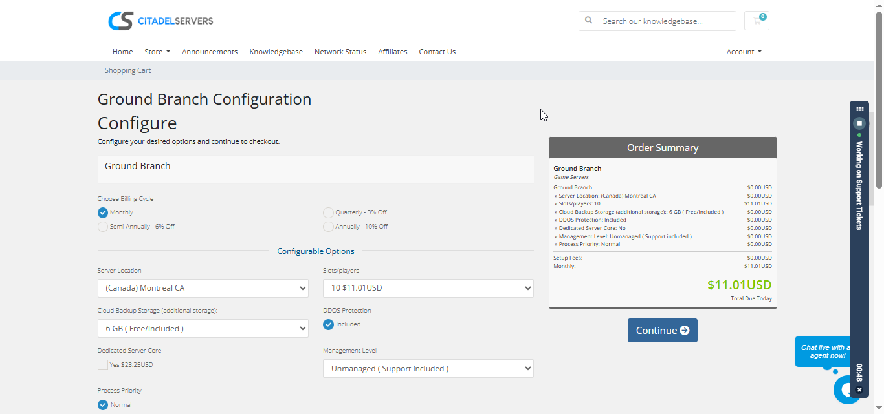884x414 pixels.
Task: Click the Citadel Servers logo
Action: (160, 21)
